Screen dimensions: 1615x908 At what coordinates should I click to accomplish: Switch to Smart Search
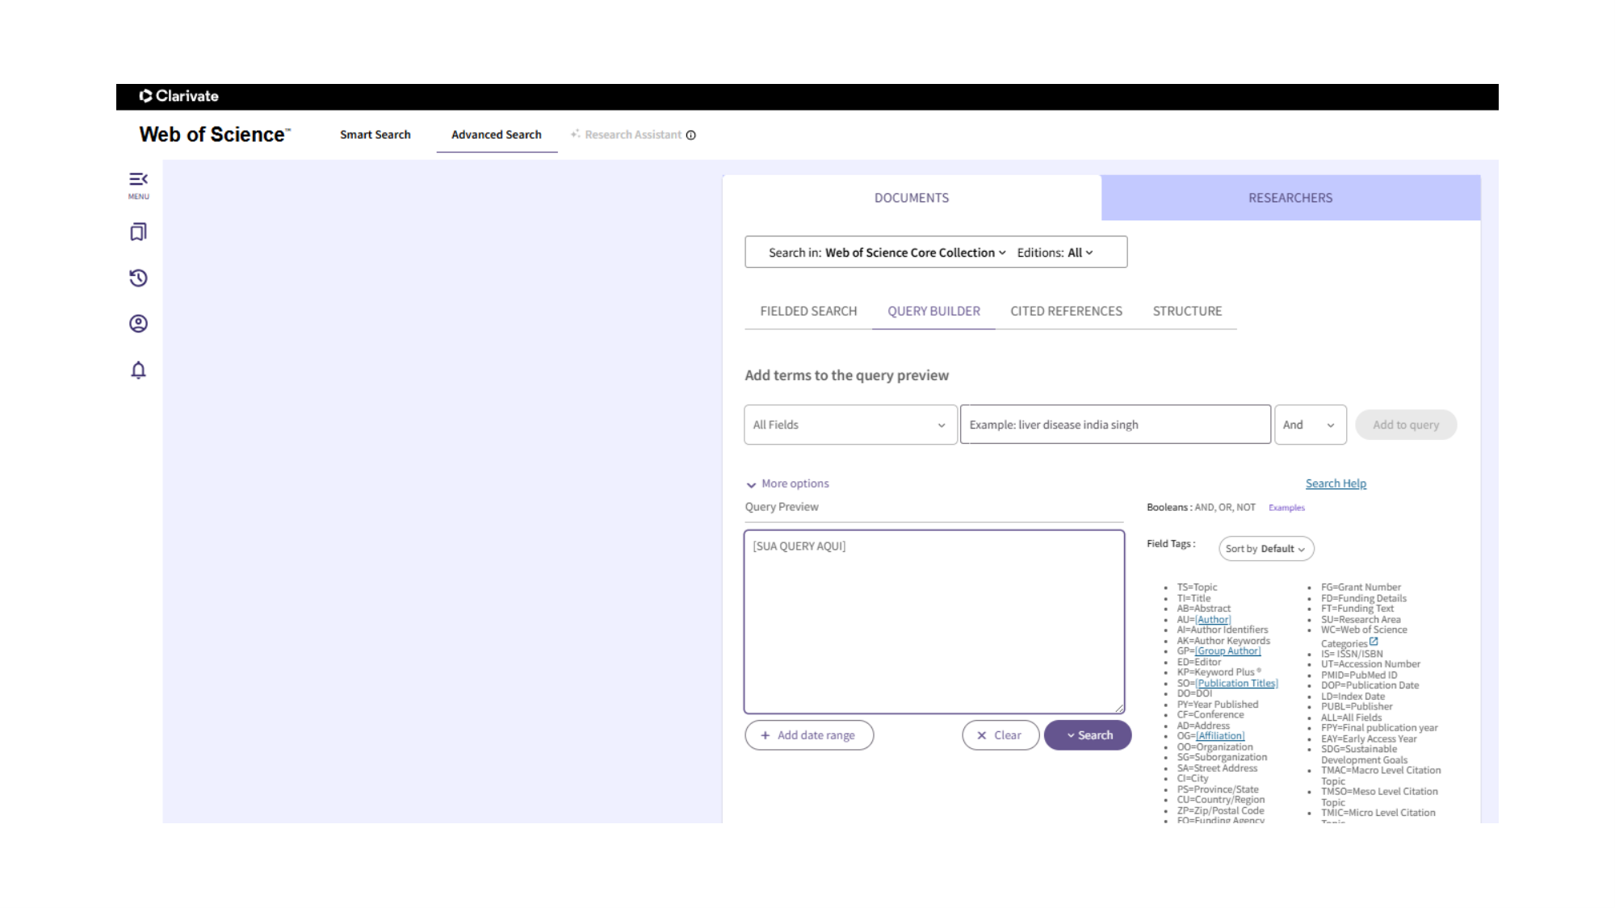click(375, 135)
